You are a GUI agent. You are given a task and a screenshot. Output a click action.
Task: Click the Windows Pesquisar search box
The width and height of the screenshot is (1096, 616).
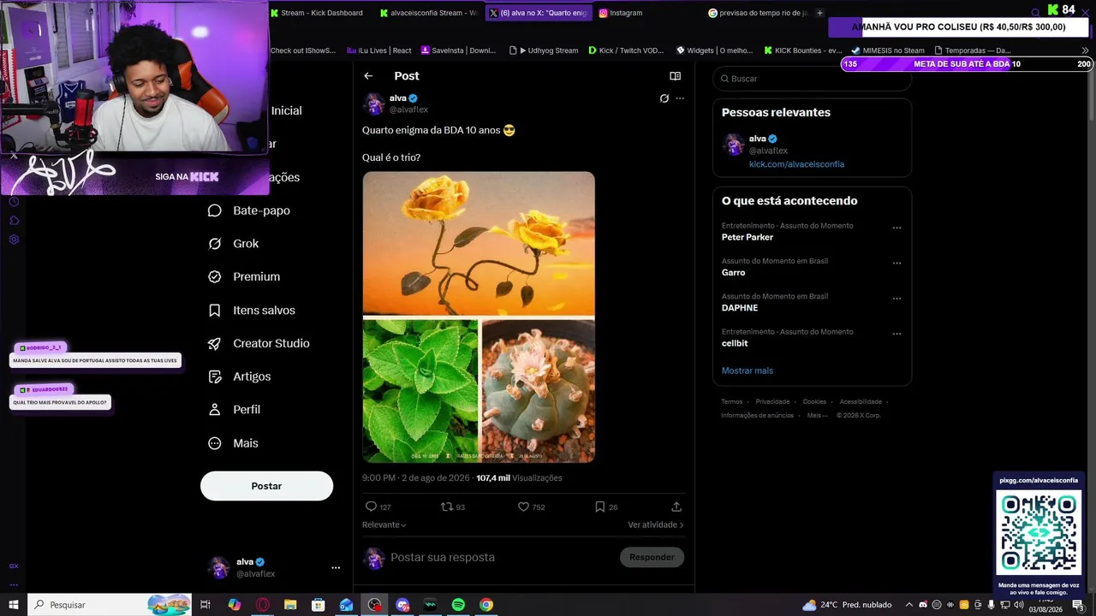(x=110, y=605)
